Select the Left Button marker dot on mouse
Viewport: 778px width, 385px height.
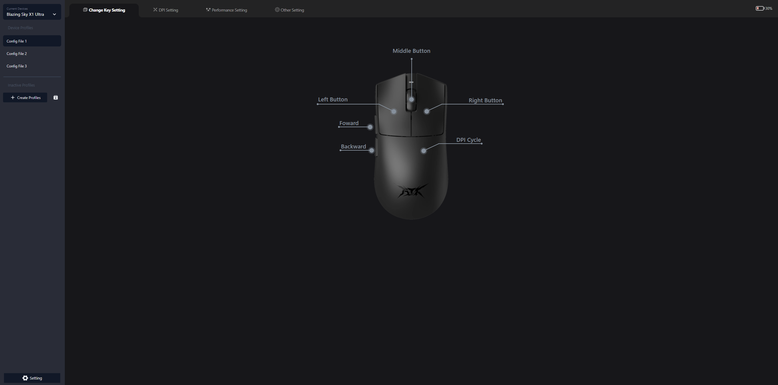pos(394,112)
